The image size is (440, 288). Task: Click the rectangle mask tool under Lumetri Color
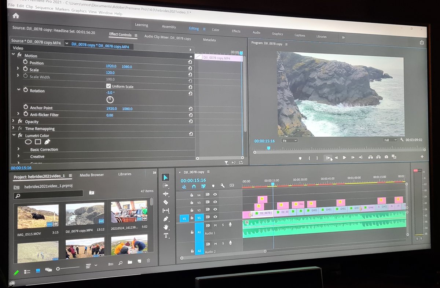(x=38, y=142)
